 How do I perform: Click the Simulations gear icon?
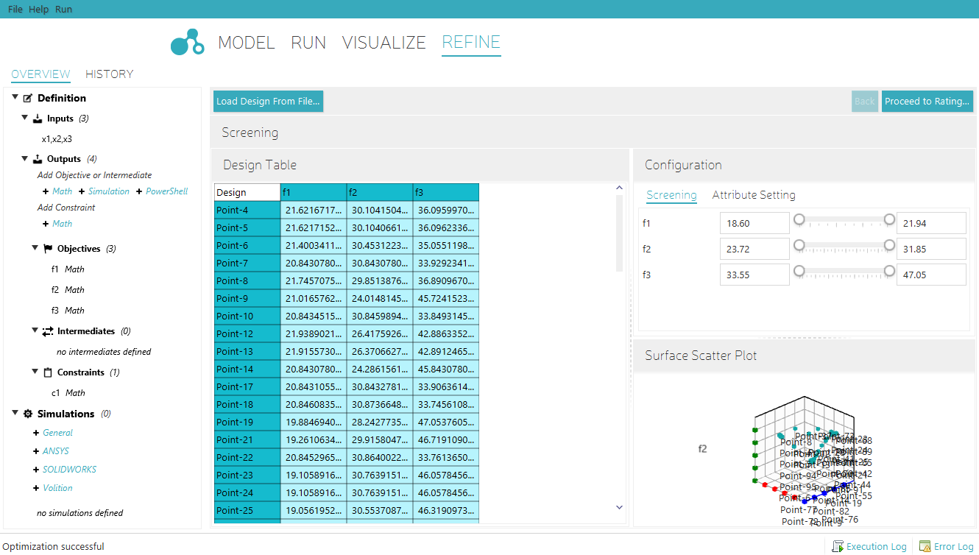28,414
